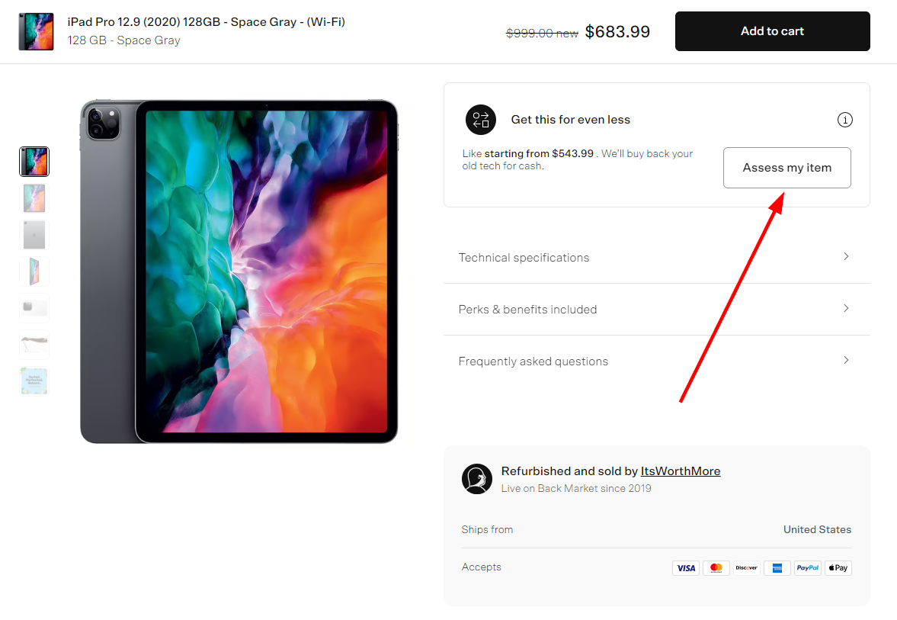Click the PayPal payment icon
Viewport: 897px width, 620px height.
807,568
